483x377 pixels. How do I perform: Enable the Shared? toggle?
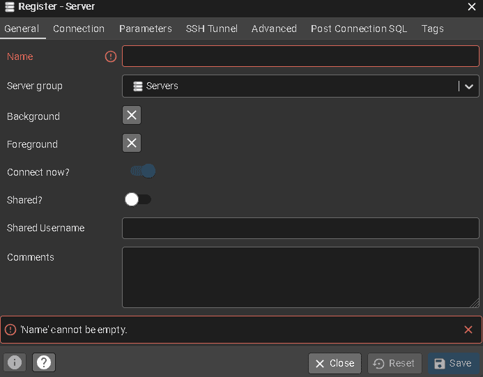coord(137,200)
